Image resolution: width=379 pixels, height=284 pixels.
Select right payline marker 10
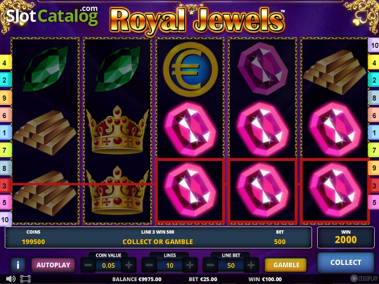(374, 45)
